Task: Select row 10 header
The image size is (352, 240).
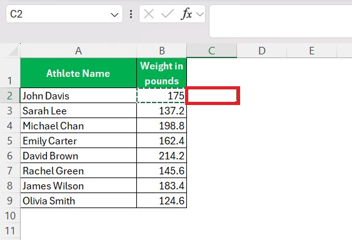Action: click(10, 216)
